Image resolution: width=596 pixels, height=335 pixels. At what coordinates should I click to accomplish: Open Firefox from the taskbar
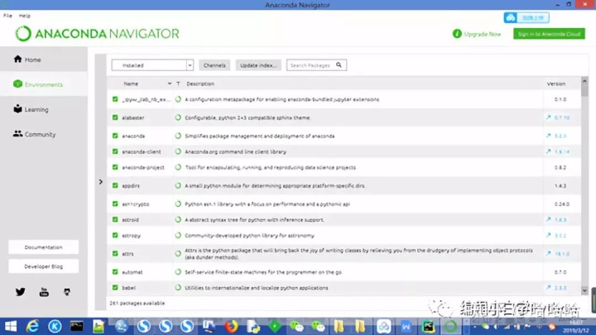click(x=231, y=326)
